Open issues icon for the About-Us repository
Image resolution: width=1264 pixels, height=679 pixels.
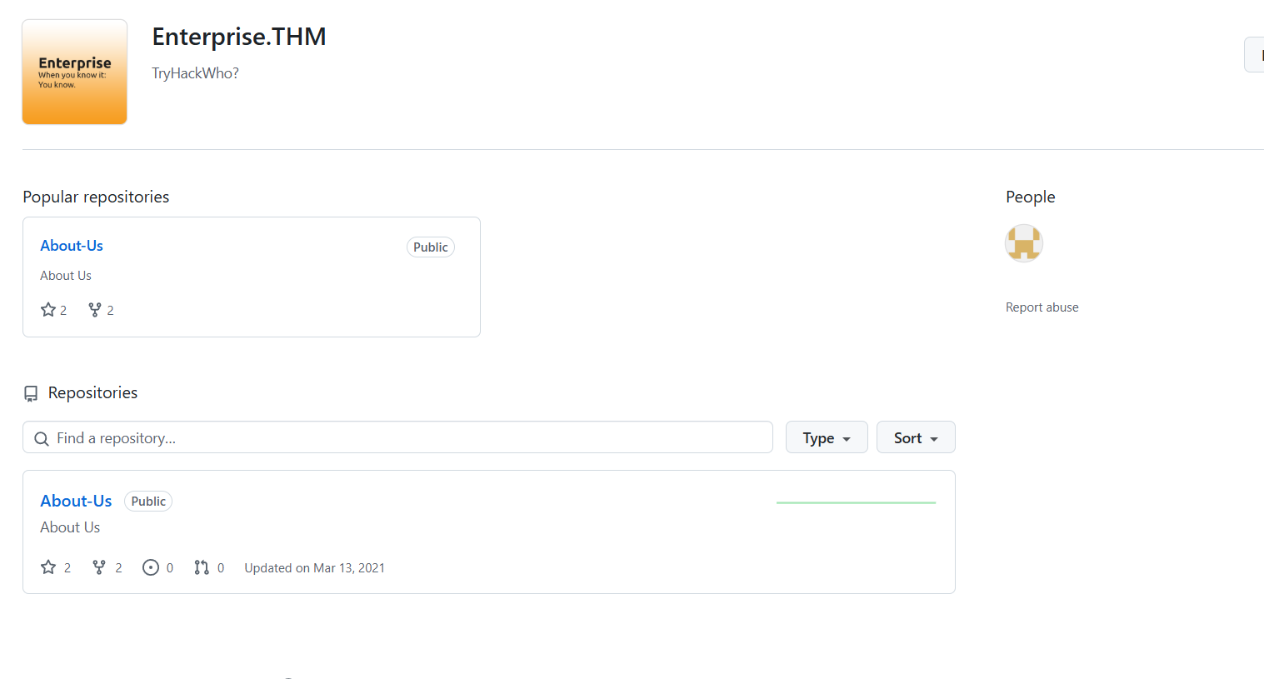[x=151, y=567]
